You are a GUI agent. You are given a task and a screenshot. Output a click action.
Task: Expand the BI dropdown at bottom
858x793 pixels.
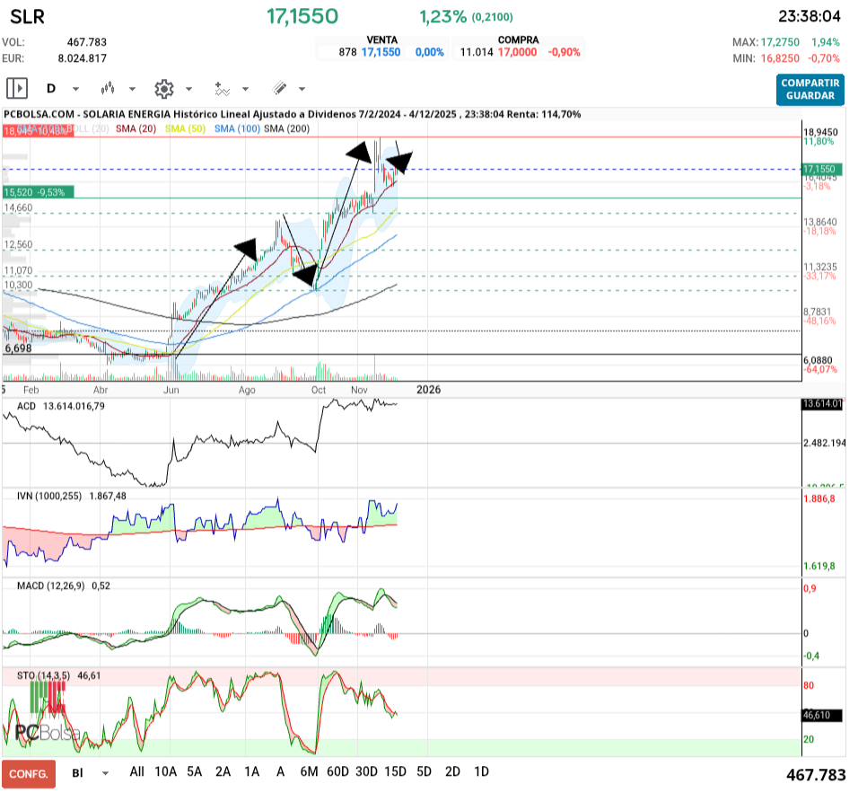[106, 772]
